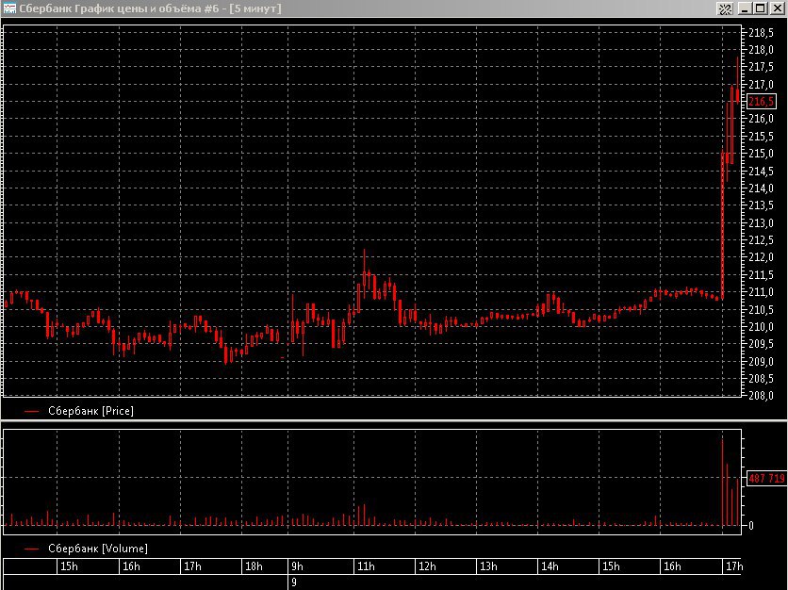Click the window title 'Сбербанк График цены и объёма #6'

click(119, 8)
